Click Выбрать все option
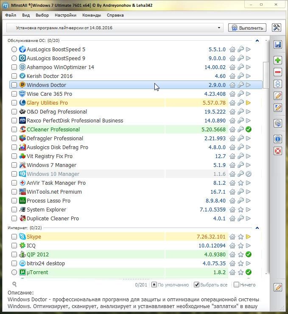This screenshot has height=314, width=288. [211, 285]
